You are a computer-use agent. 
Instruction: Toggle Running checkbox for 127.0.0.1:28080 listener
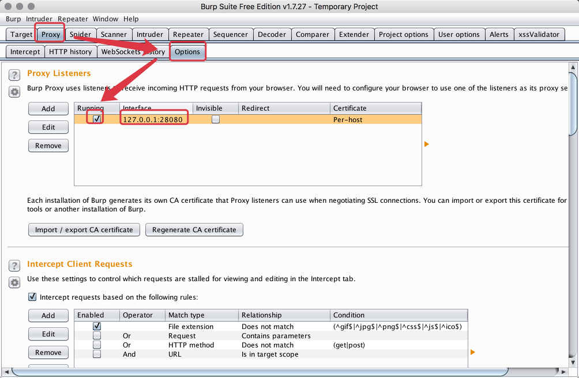coord(97,119)
